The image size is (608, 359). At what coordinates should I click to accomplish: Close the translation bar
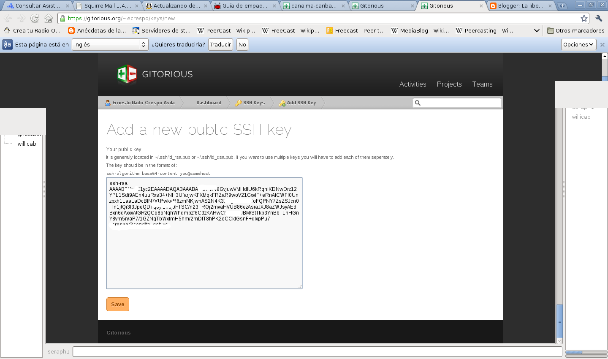coord(603,45)
